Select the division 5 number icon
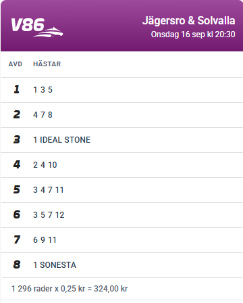Image resolution: width=243 pixels, height=303 pixels. coord(17,189)
